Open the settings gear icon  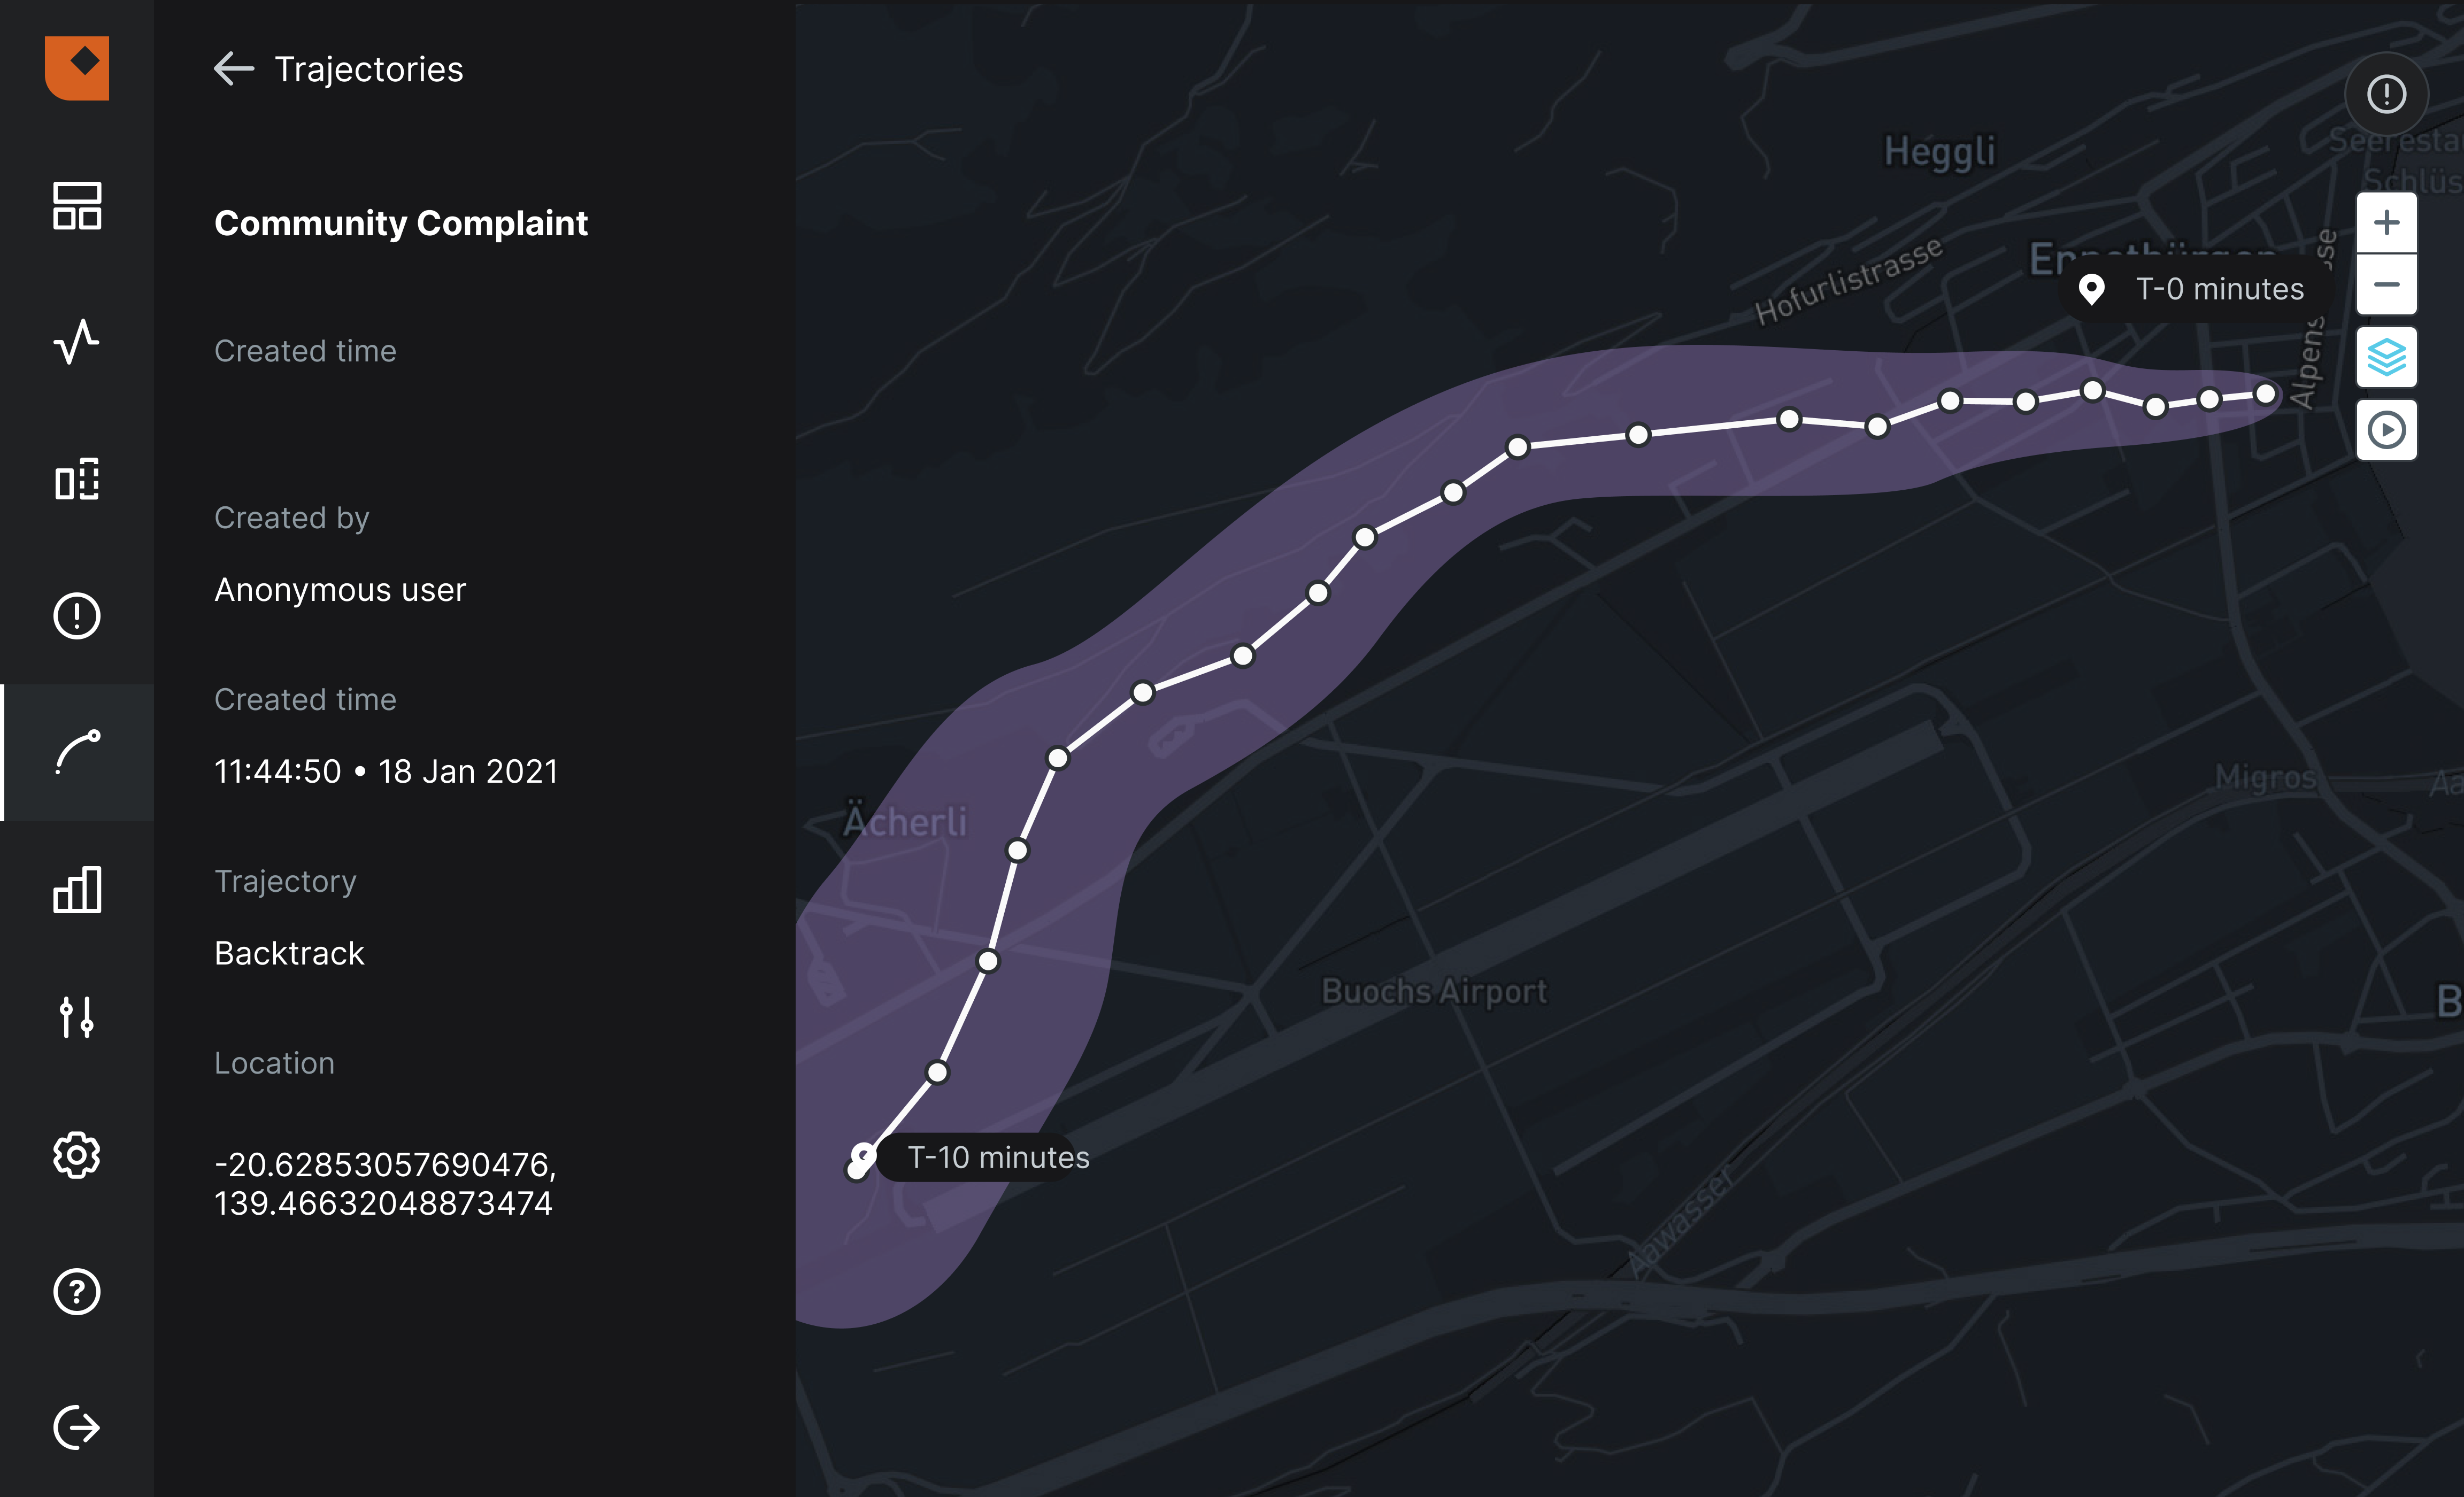tap(77, 1155)
